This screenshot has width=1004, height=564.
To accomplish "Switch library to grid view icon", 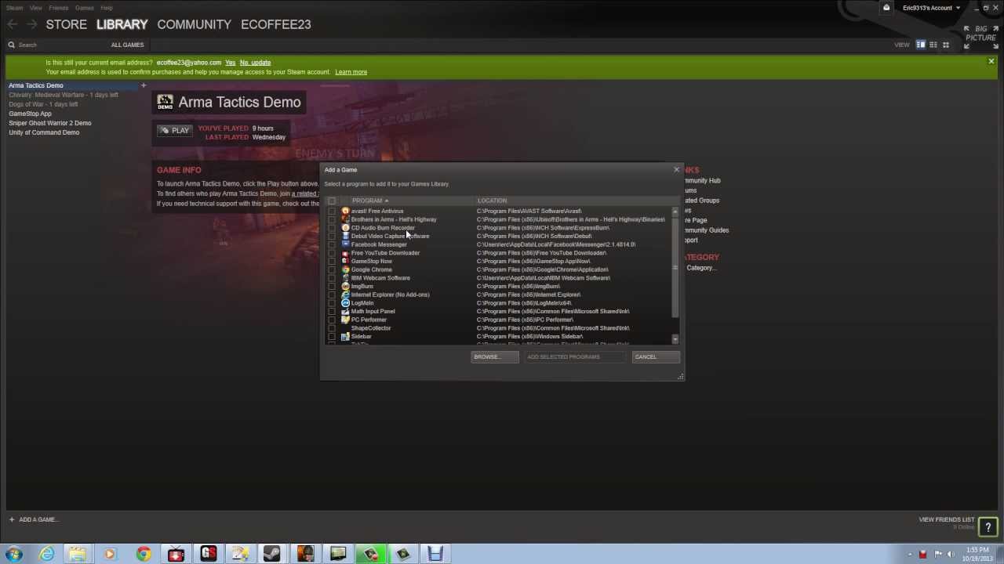I will click(946, 45).
